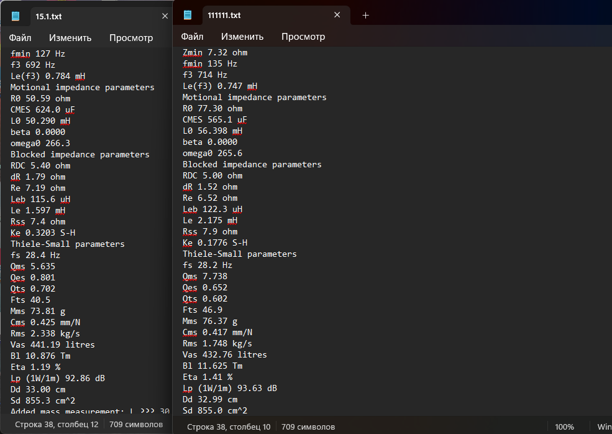Click the line 'Bl 10.876 Tm'

pos(40,356)
